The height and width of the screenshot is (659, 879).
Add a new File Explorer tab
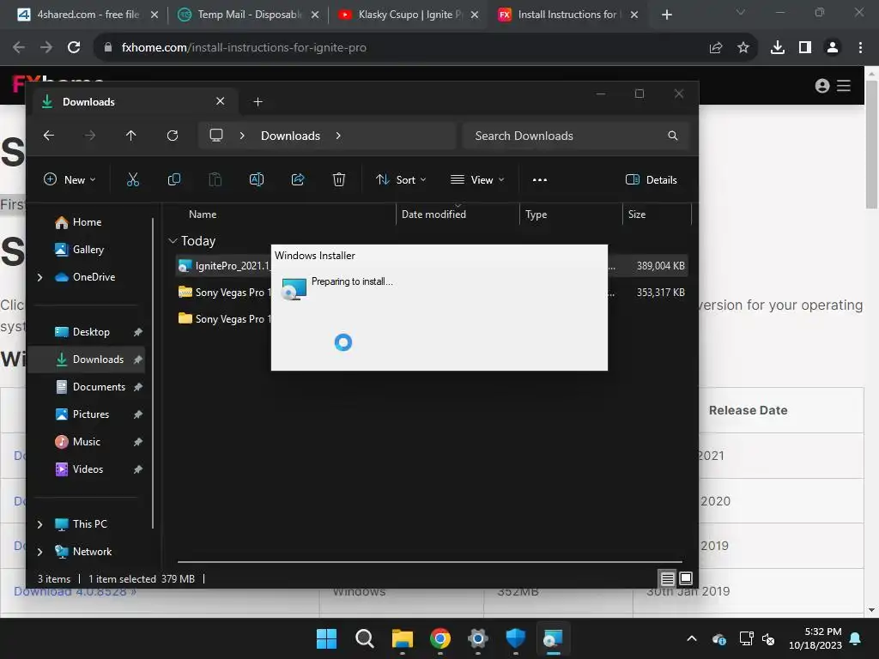click(x=258, y=101)
